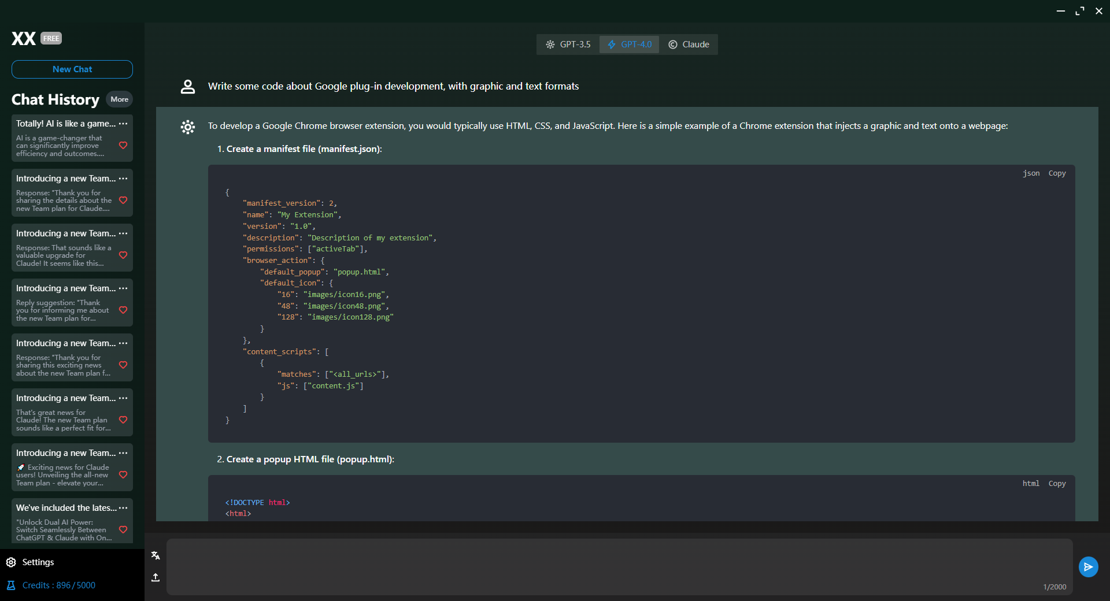Image resolution: width=1110 pixels, height=601 pixels.
Task: Favorite the chat with 'sharing this exciting news' preview
Action: point(123,365)
